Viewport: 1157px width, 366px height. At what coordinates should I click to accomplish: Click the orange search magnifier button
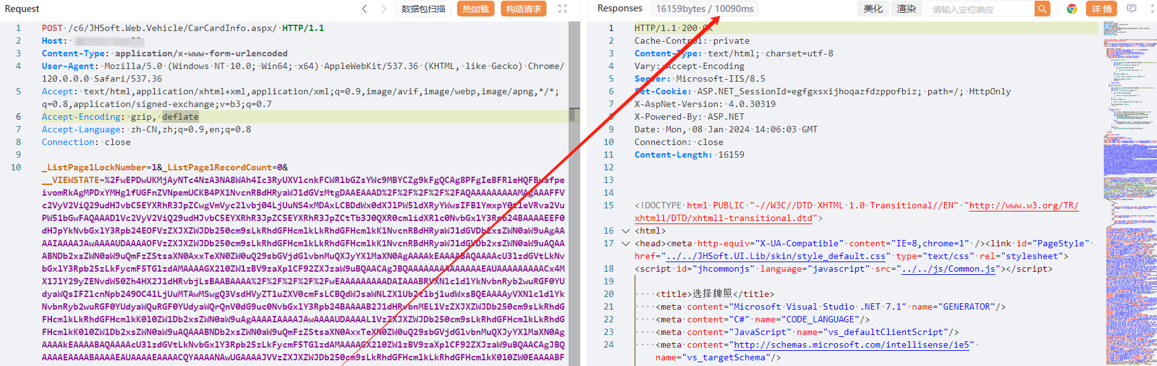(1042, 9)
